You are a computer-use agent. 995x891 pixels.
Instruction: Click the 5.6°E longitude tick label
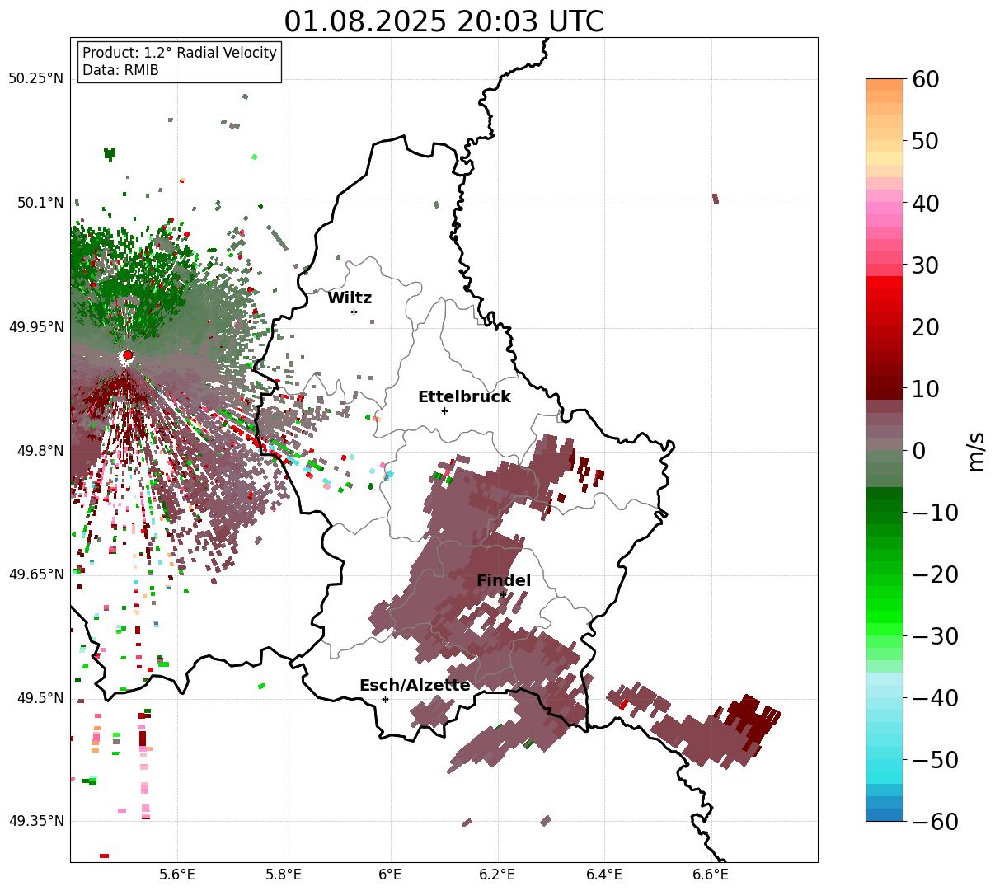click(x=177, y=875)
